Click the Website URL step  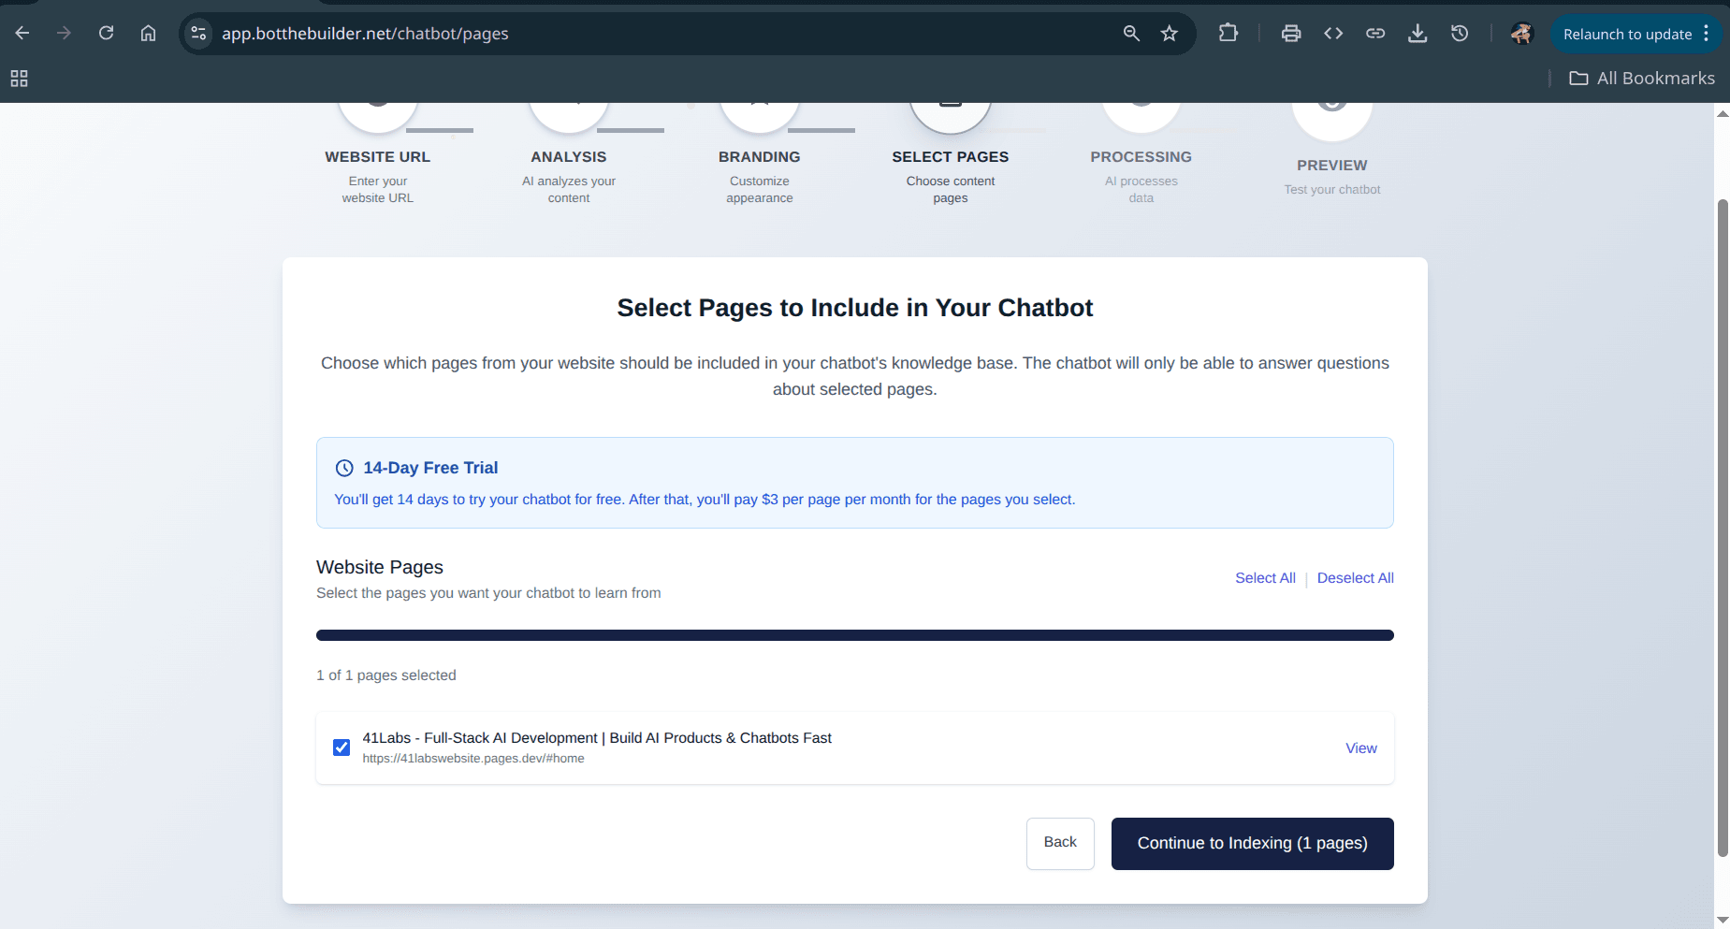(378, 157)
